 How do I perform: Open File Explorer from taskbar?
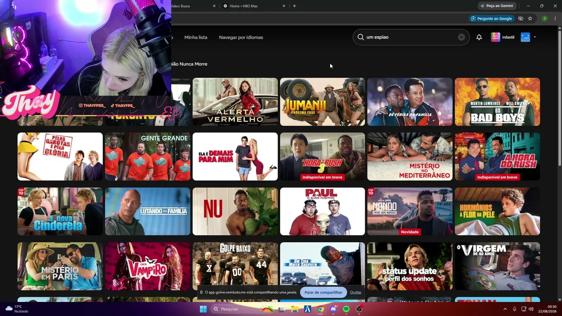(x=295, y=309)
